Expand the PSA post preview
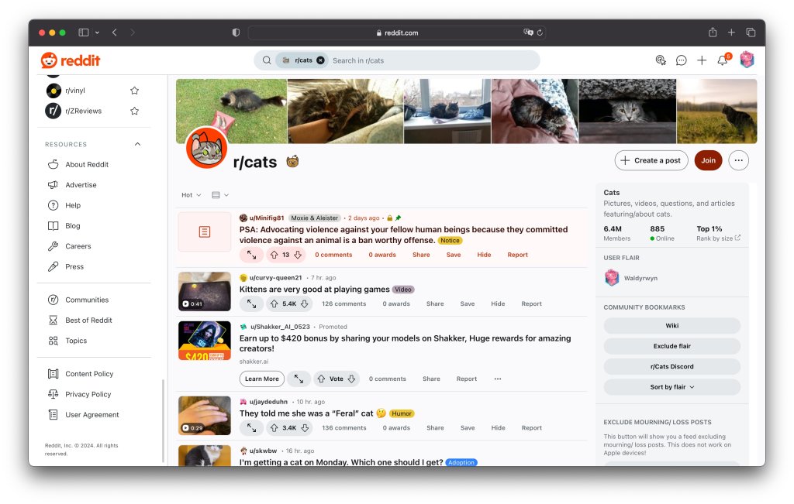 (x=251, y=255)
